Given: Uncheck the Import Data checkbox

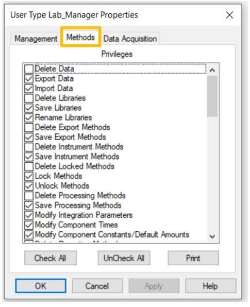Looking at the screenshot, I should click(x=29, y=89).
